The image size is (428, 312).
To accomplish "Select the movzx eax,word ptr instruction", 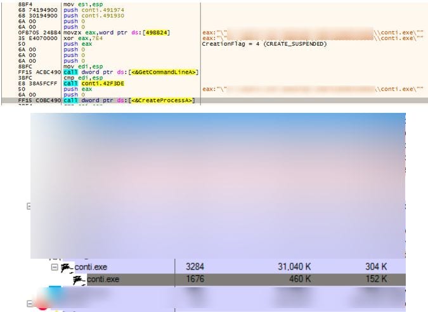I will 117,32.
